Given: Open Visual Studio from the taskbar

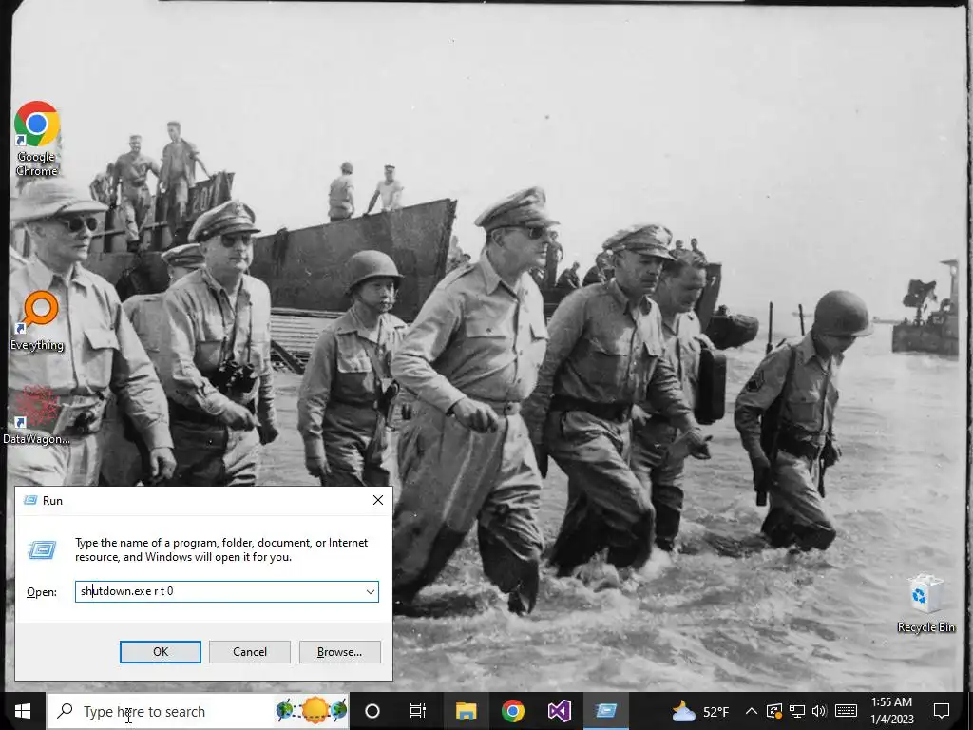Looking at the screenshot, I should pos(559,711).
